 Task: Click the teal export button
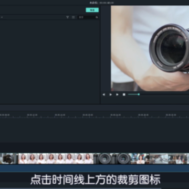pyautogui.click(x=92, y=10)
